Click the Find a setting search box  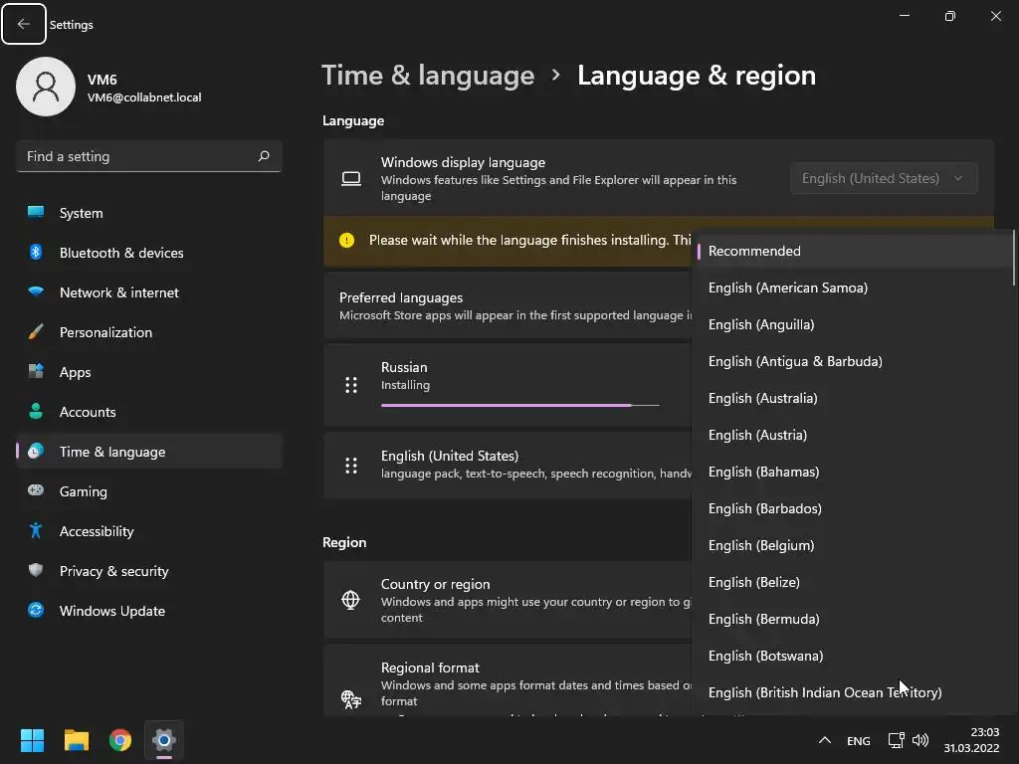coord(137,156)
